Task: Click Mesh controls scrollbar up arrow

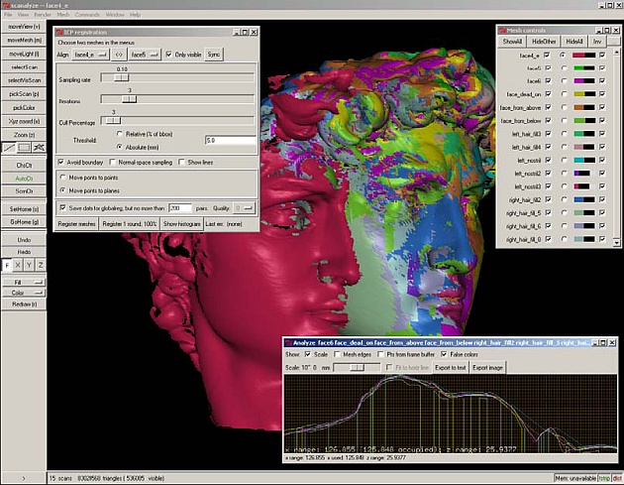Action: click(617, 52)
